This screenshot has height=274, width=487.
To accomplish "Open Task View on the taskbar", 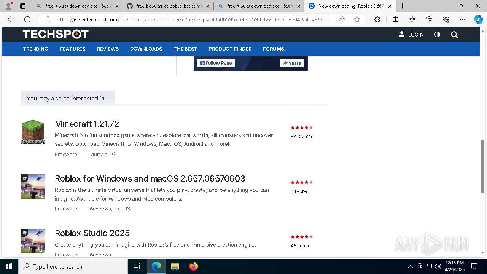I will pyautogui.click(x=137, y=266).
